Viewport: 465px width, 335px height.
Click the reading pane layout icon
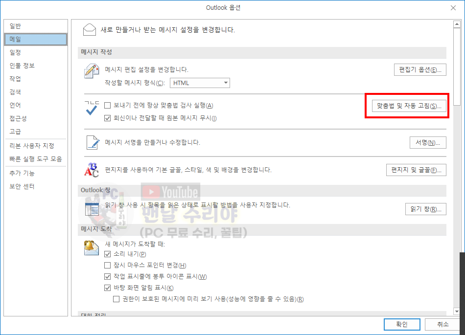[92, 209]
